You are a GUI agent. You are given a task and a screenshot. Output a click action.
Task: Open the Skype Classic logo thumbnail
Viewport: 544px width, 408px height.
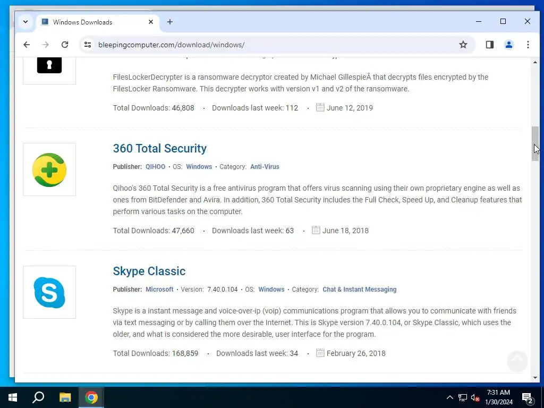point(49,292)
